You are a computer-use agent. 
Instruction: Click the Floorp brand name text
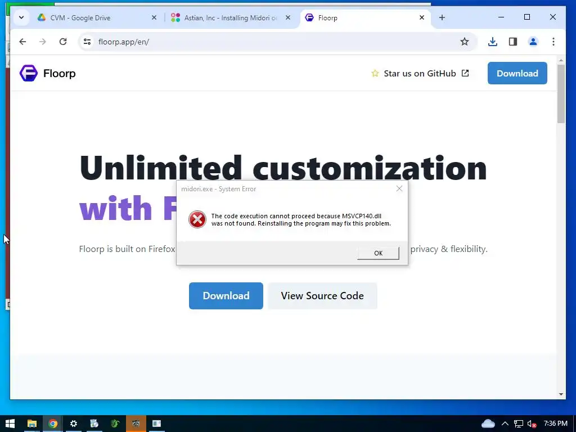[60, 74]
